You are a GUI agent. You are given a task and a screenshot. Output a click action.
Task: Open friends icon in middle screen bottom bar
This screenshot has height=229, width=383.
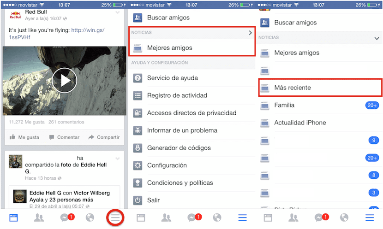coord(166,217)
